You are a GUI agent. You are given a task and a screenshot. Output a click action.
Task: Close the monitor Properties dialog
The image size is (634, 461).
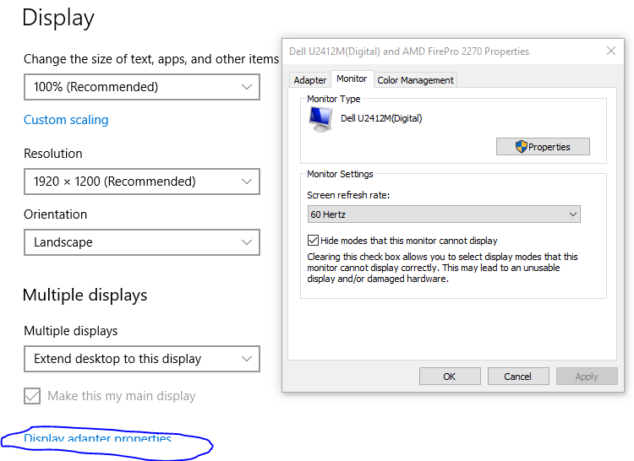click(x=611, y=51)
